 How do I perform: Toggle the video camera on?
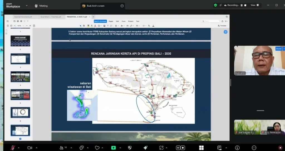(x=30, y=148)
